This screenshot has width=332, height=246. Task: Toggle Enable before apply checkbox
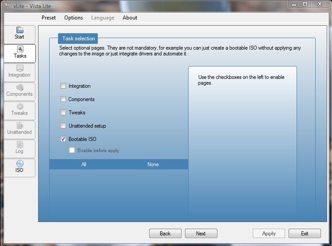[72, 150]
